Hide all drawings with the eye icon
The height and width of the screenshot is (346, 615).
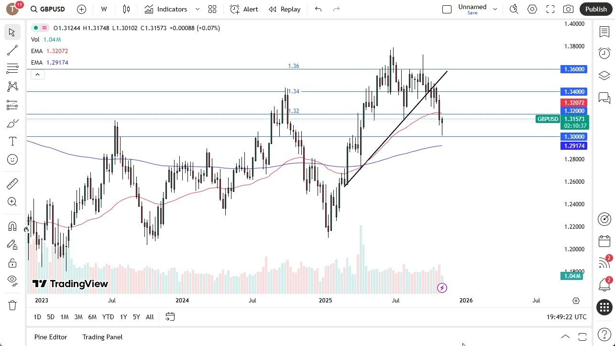click(12, 281)
